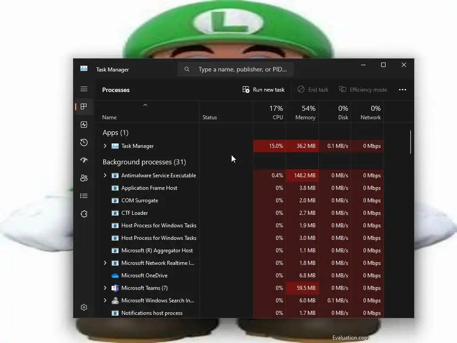Click the Notifications host process icon
Viewport: 457px width, 343px height.
point(115,313)
